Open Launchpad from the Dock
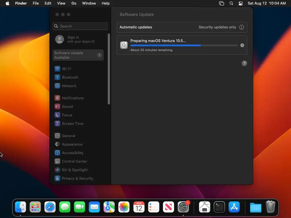 pos(35,207)
